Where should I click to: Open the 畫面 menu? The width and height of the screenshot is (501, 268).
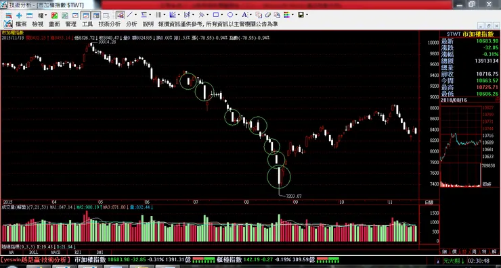tap(54, 24)
